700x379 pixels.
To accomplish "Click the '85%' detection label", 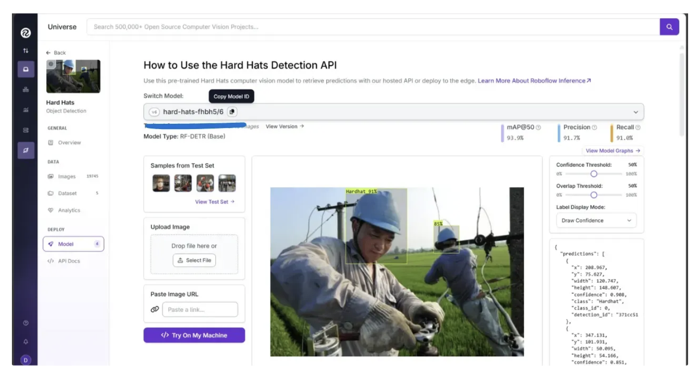I will (x=439, y=223).
